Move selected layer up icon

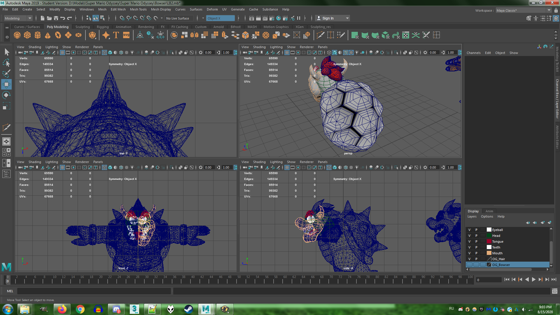(x=528, y=223)
